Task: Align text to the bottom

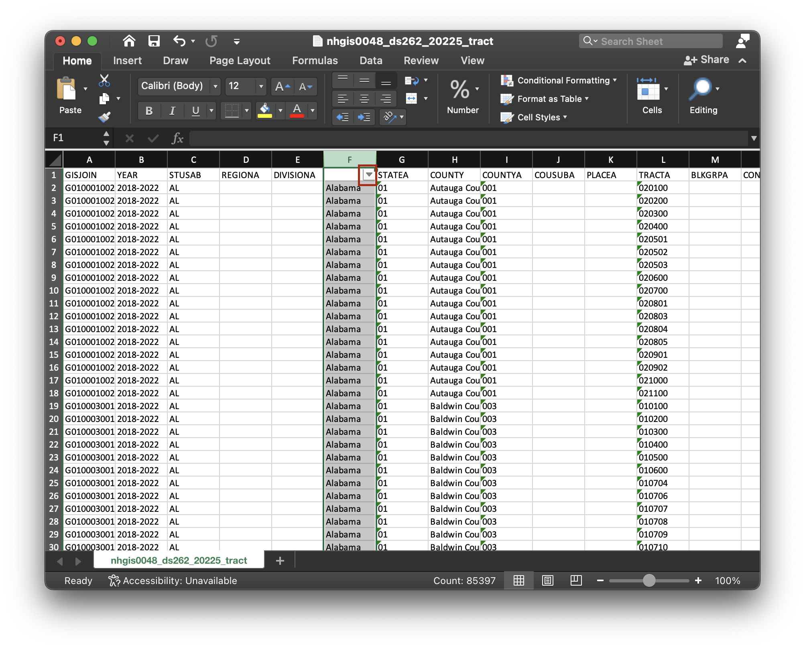Action: coord(386,80)
